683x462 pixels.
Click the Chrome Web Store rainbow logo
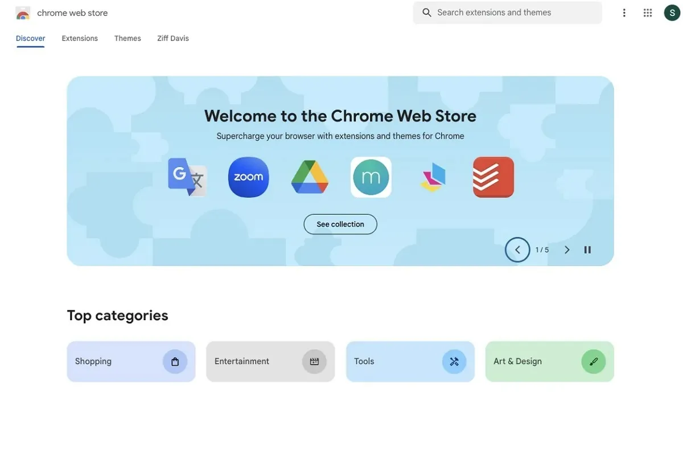(x=23, y=13)
